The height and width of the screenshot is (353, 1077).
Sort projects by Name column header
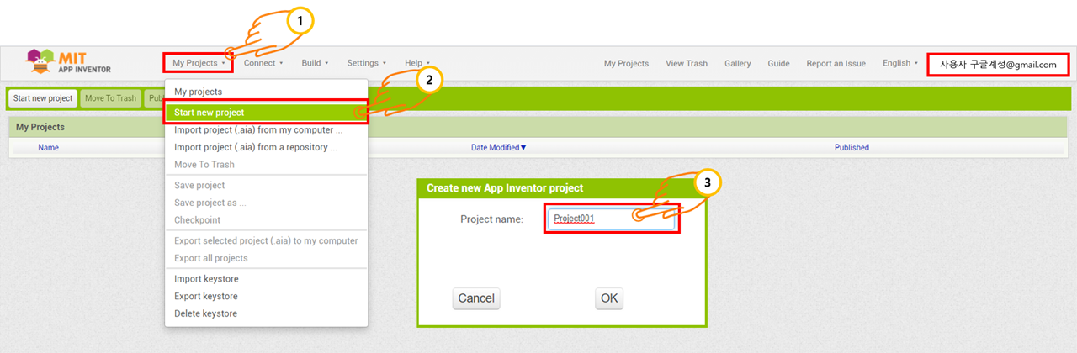pos(48,147)
